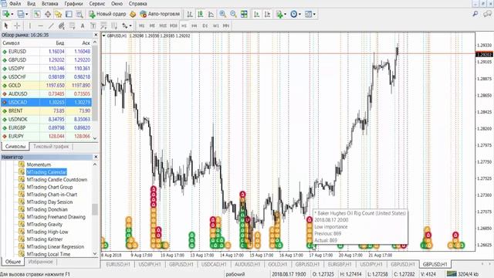This screenshot has height=278, width=494.
Task: Select the Fibonacci Retracement tool
Action: pyautogui.click(x=72, y=25)
